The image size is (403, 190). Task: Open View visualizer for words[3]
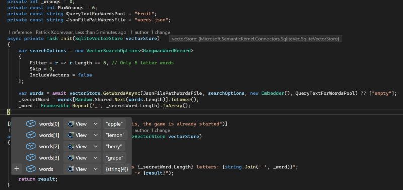(x=77, y=158)
